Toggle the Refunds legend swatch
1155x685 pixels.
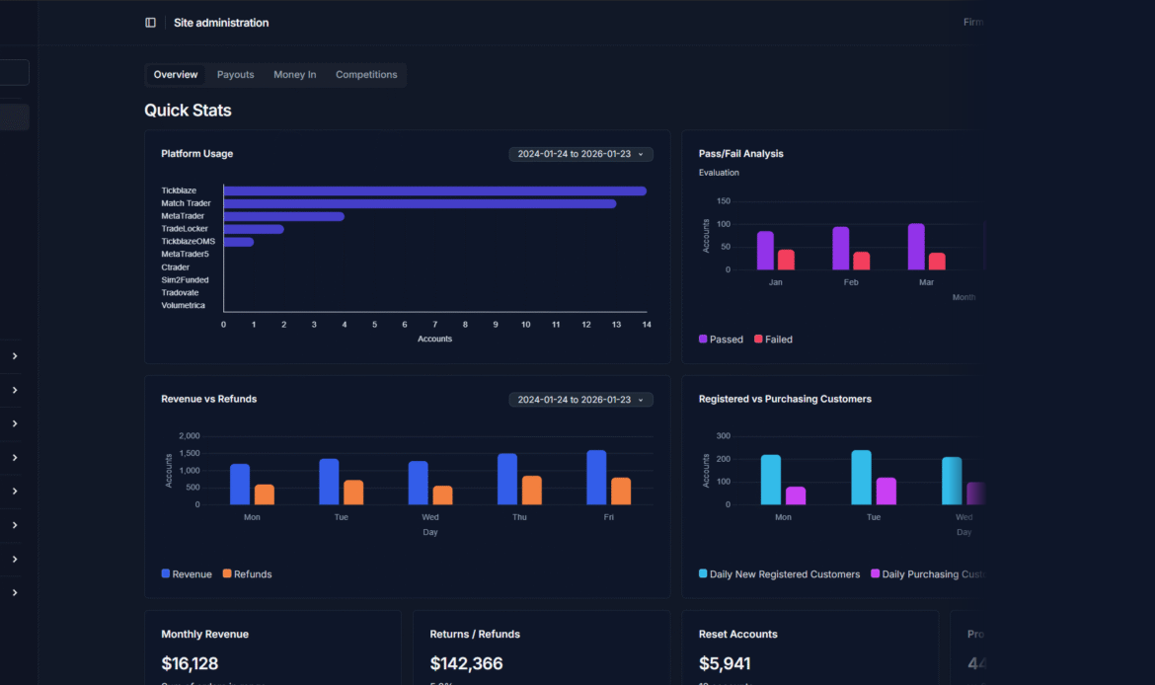(x=227, y=573)
